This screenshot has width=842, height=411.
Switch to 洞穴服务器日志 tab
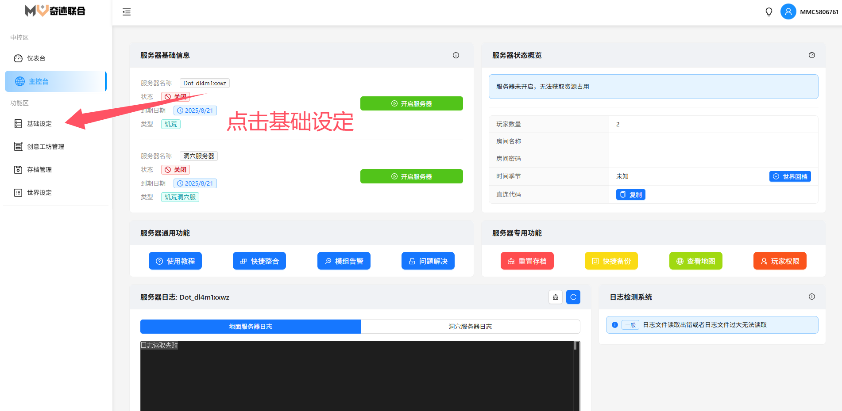[470, 327]
